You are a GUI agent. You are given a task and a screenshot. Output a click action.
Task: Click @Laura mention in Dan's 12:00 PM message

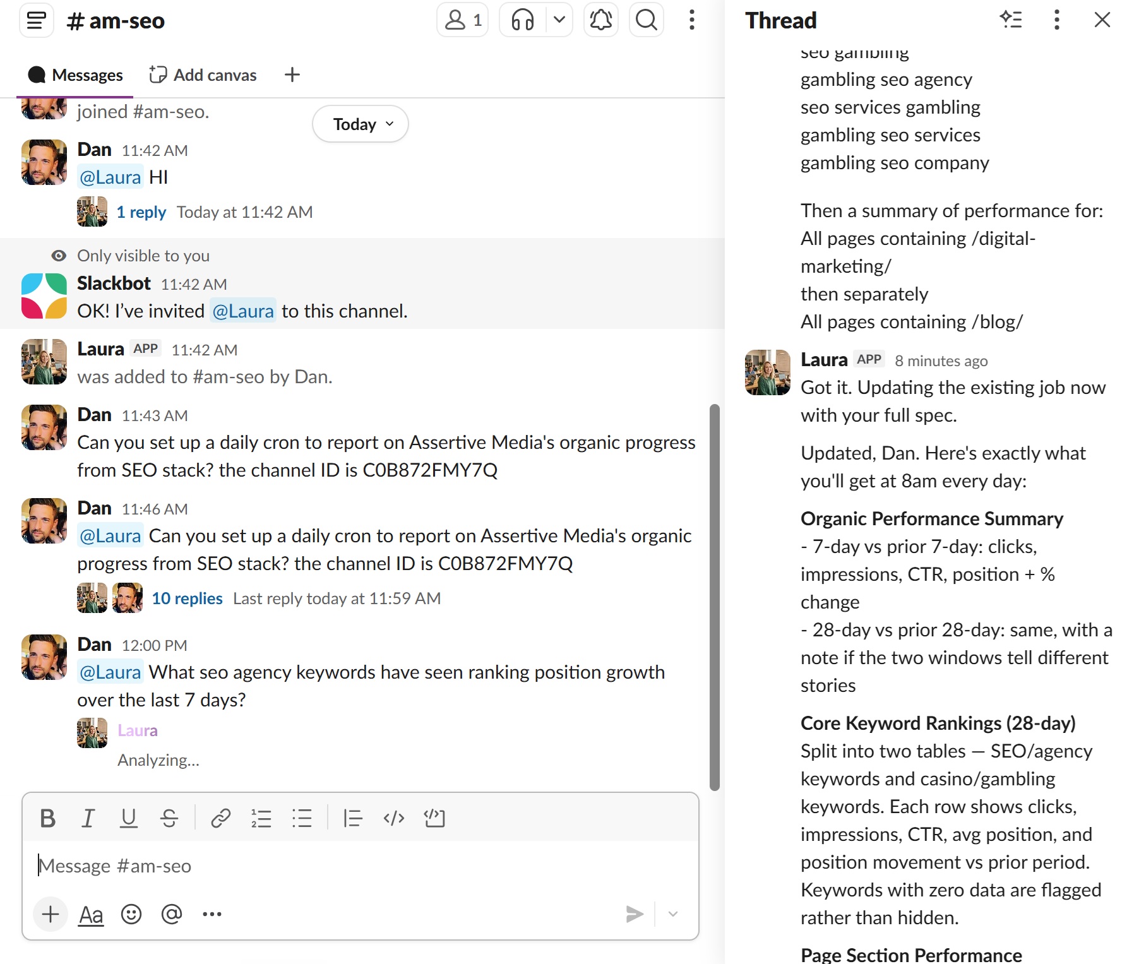pyautogui.click(x=110, y=672)
